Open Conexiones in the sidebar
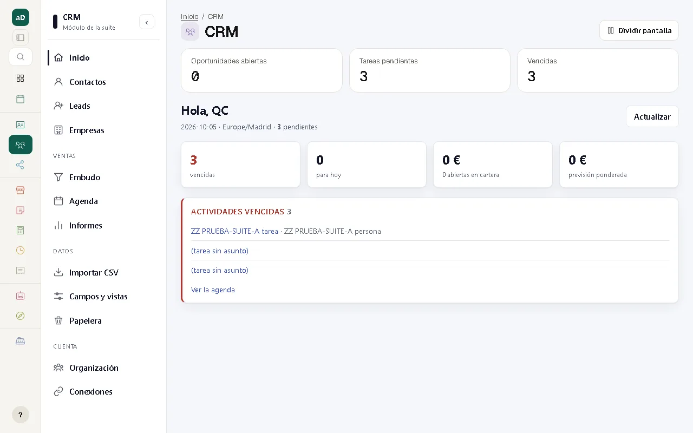The height and width of the screenshot is (433, 693). click(103, 391)
